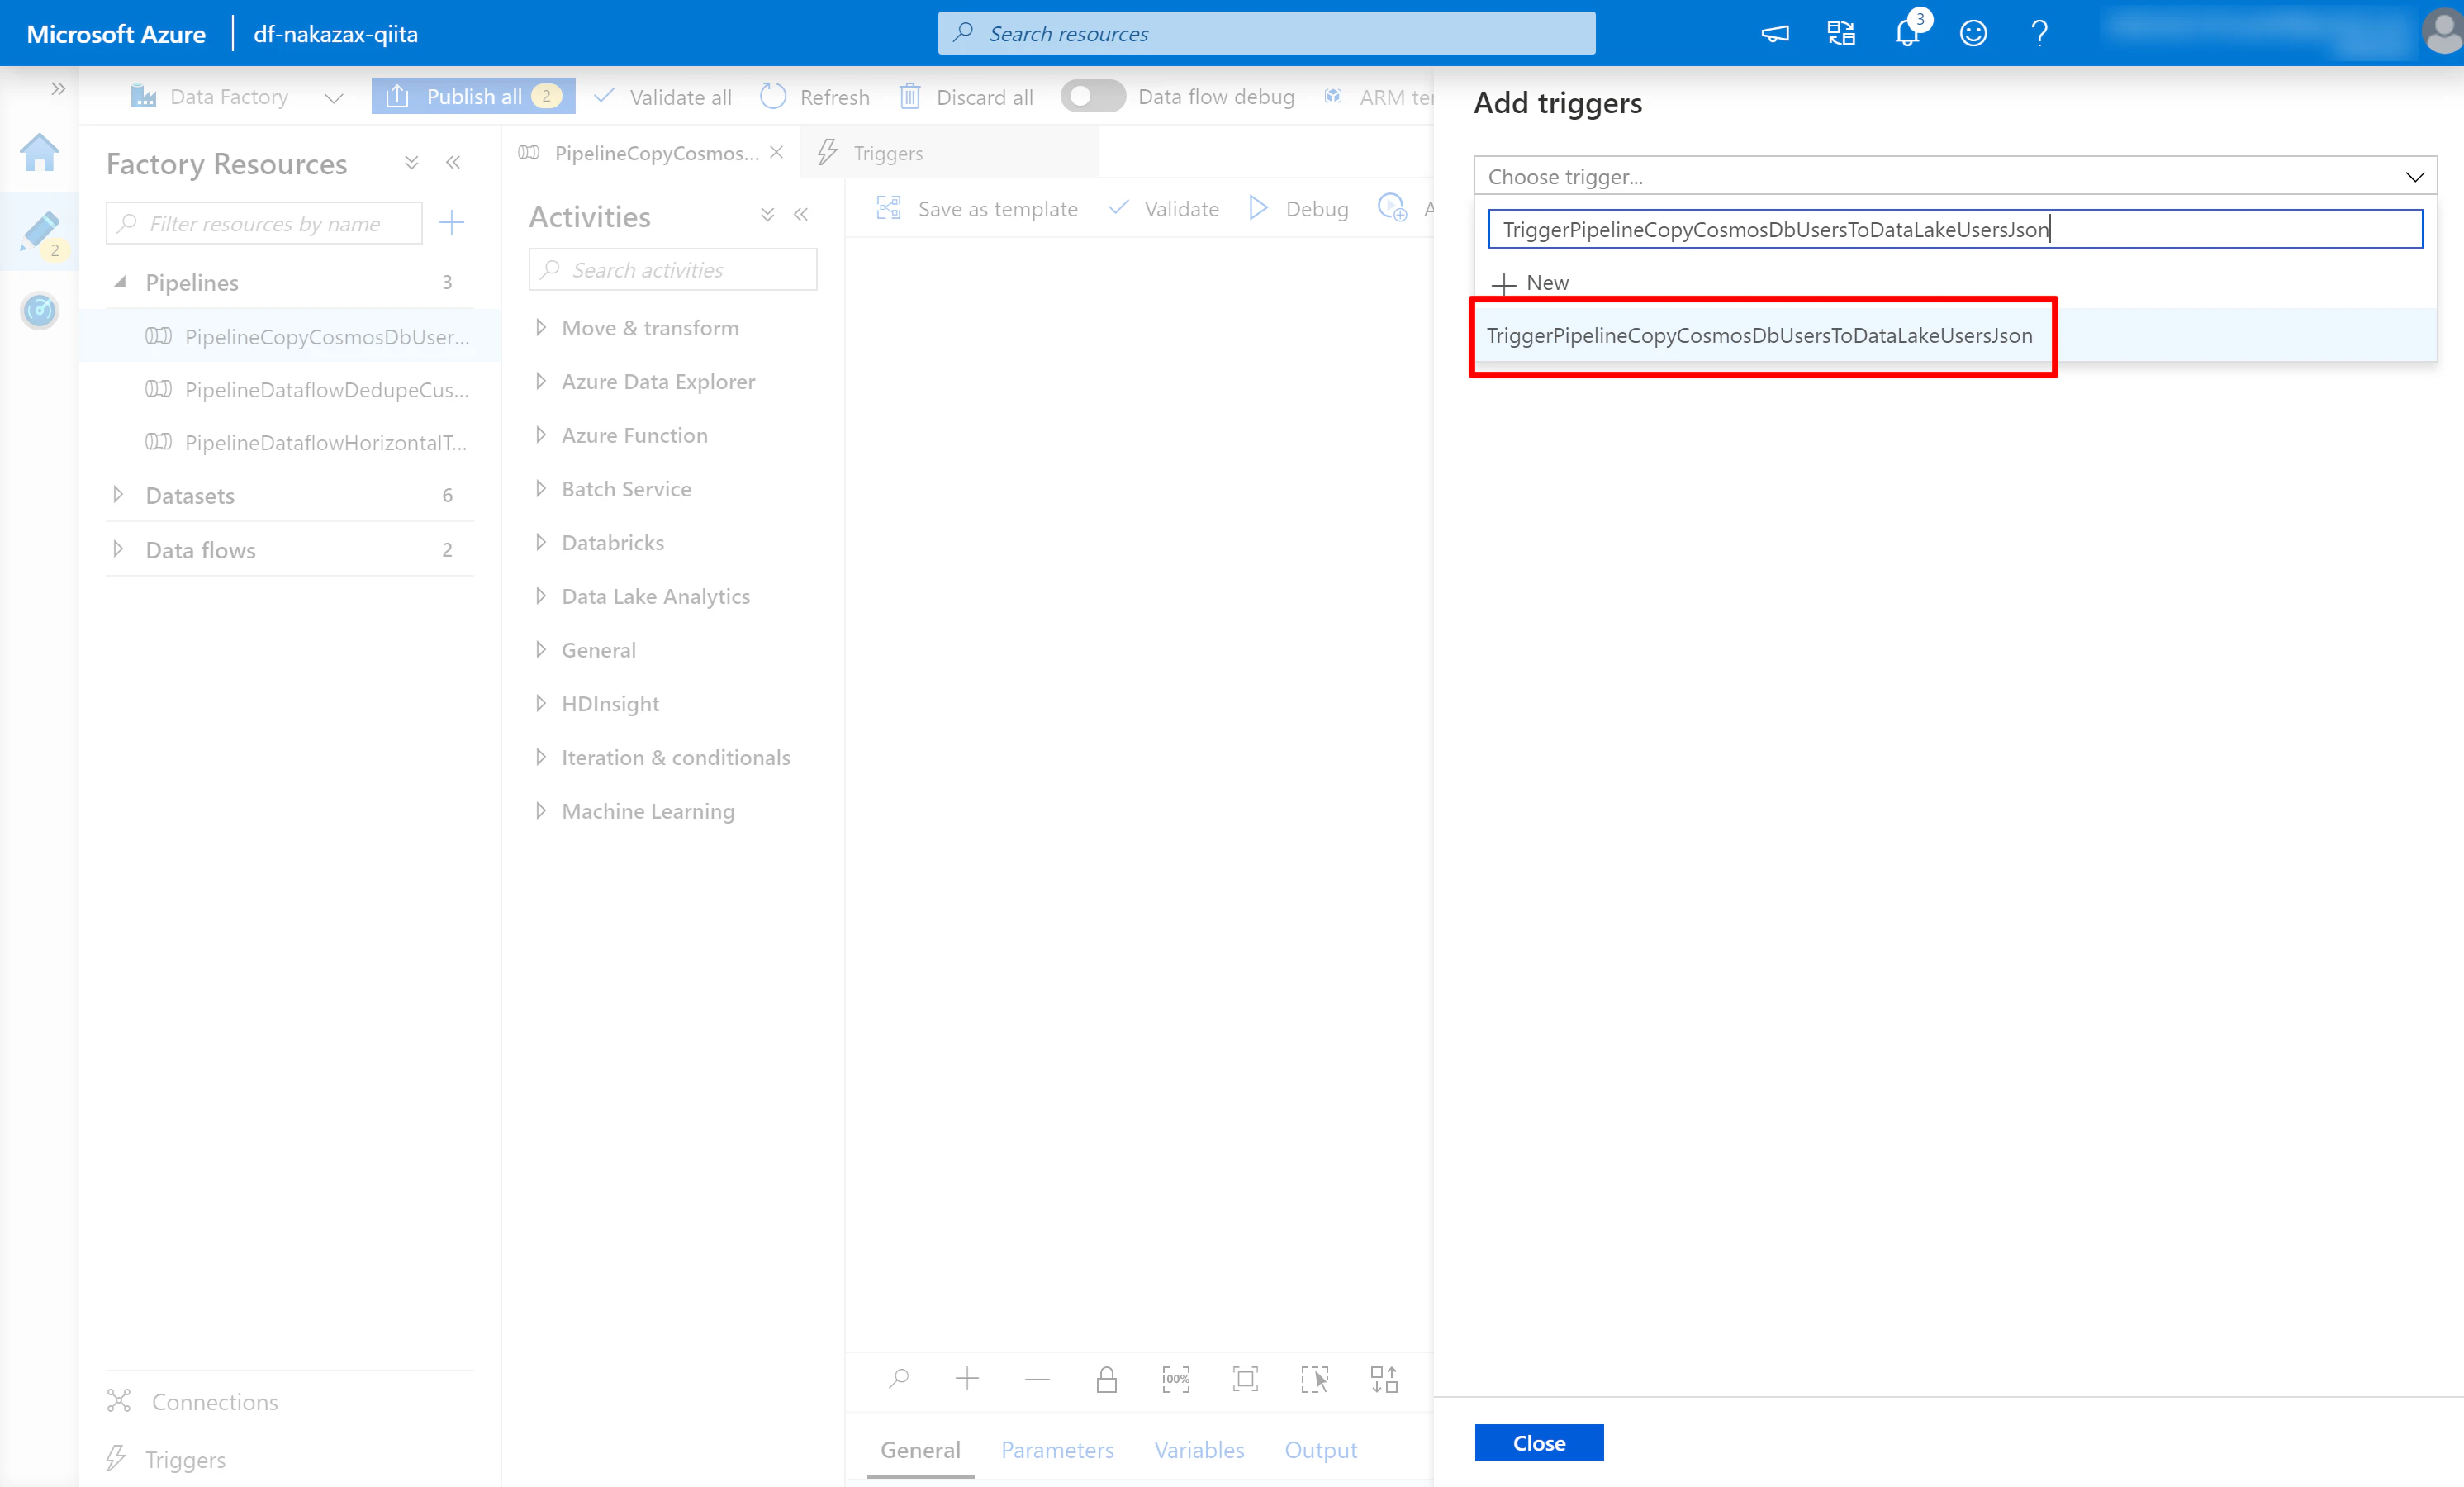Screen dimensions: 2464x1487
Task: Click Validate all in the top toolbar
Action: click(x=662, y=97)
